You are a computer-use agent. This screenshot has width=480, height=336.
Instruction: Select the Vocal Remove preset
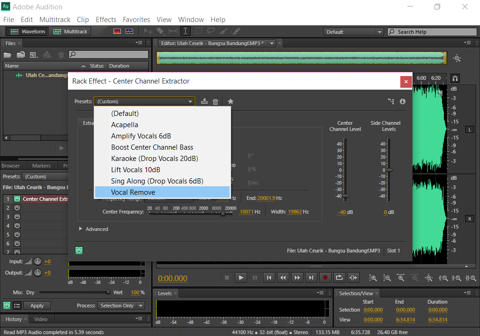pyautogui.click(x=162, y=192)
